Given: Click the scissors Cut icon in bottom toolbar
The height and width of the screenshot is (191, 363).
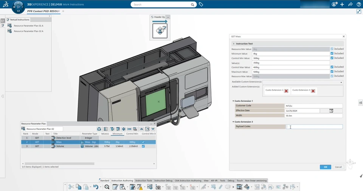Looking at the screenshot, I should tap(71, 187).
